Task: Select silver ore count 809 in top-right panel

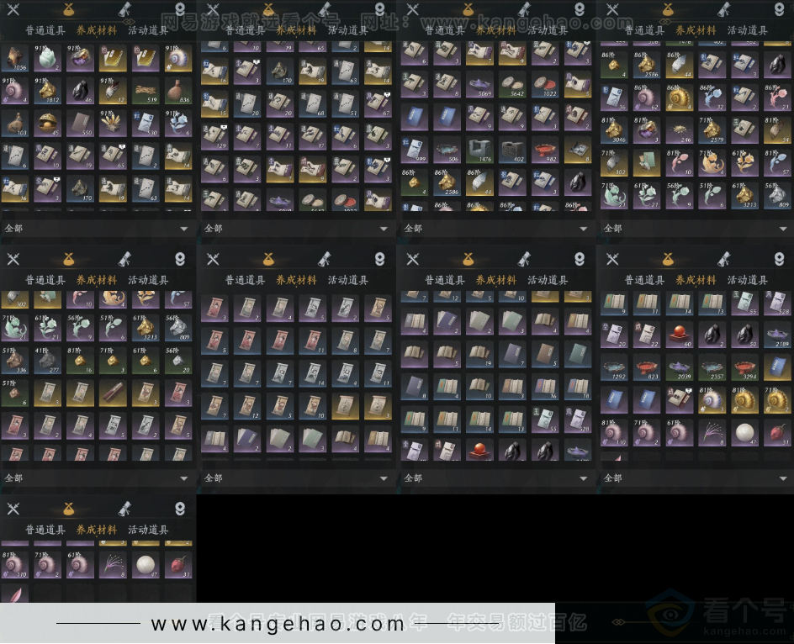Action: [x=777, y=195]
